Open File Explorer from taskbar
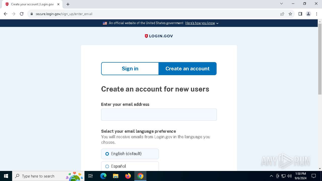The image size is (322, 181). (115, 176)
